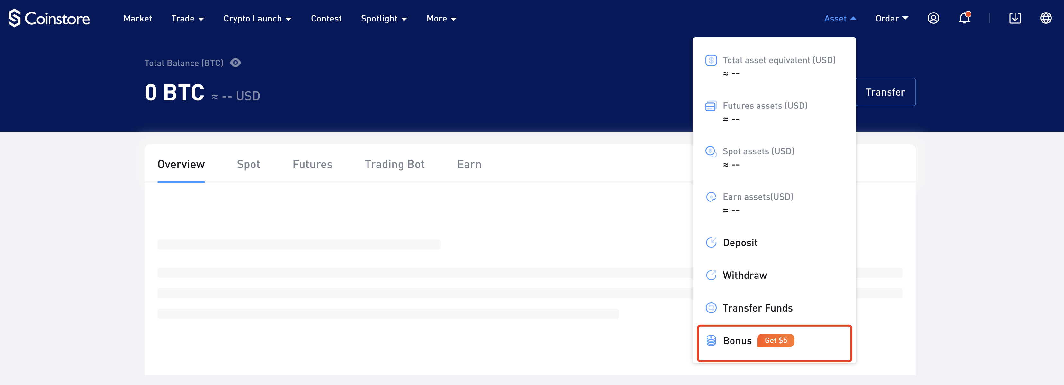Collapse the Asset dropdown
The width and height of the screenshot is (1064, 385).
[x=840, y=19]
